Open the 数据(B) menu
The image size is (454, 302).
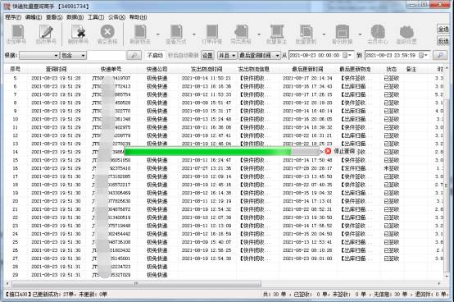coord(75,17)
